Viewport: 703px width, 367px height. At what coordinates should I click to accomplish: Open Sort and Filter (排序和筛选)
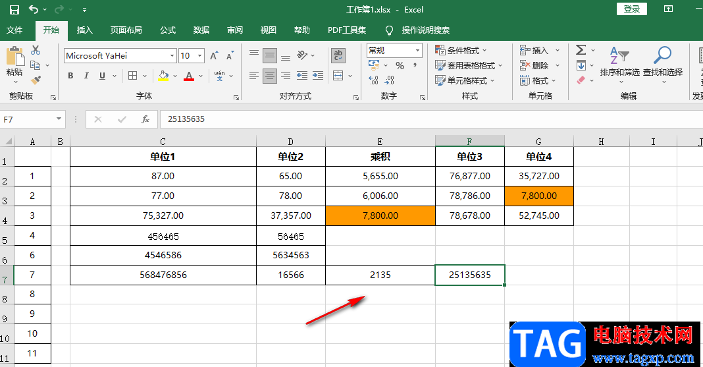click(620, 65)
